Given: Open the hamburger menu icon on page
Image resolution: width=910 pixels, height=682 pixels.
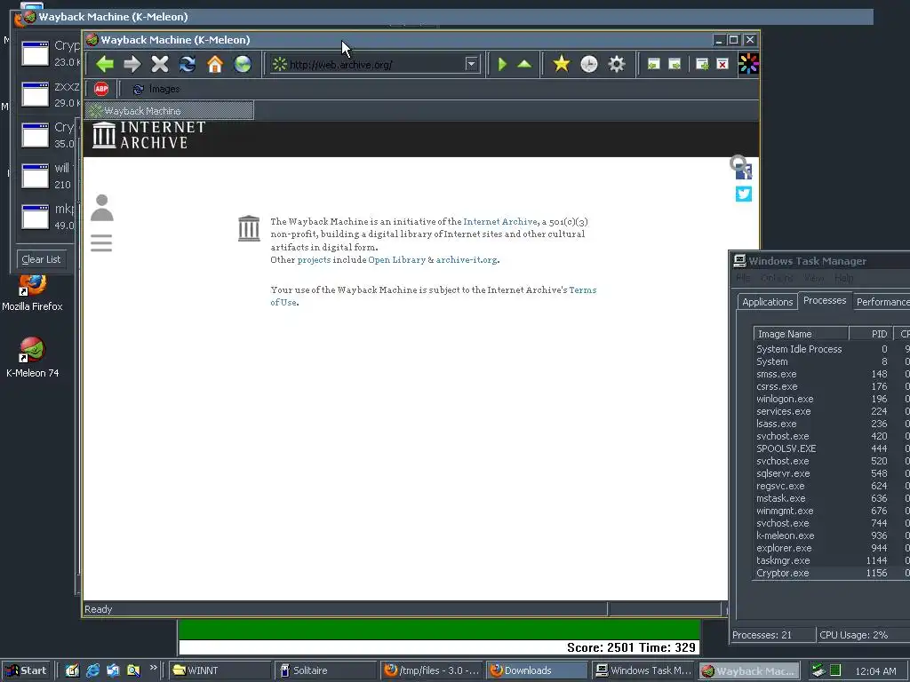Looking at the screenshot, I should click(101, 242).
